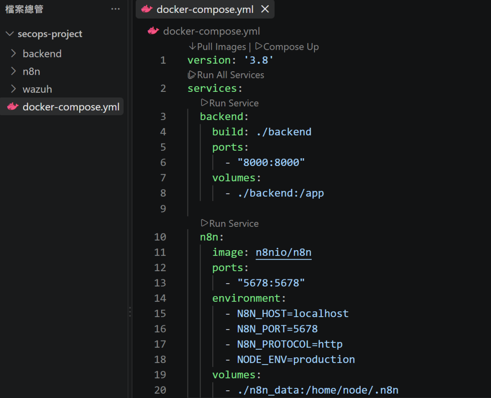Click the ./backend build path value
The height and width of the screenshot is (398, 491).
(x=284, y=132)
